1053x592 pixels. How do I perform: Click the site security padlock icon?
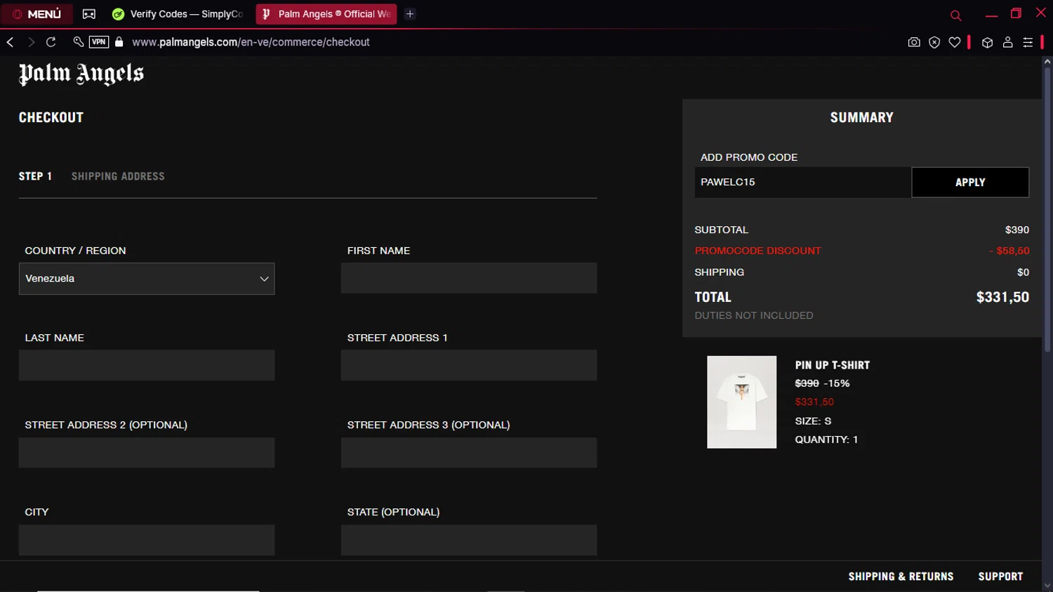[119, 42]
